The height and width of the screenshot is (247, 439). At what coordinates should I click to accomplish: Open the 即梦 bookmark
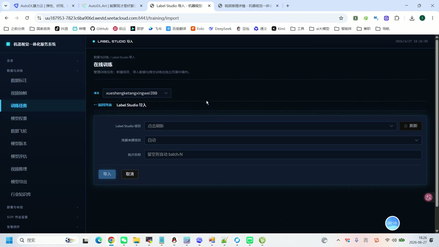coord(137,29)
